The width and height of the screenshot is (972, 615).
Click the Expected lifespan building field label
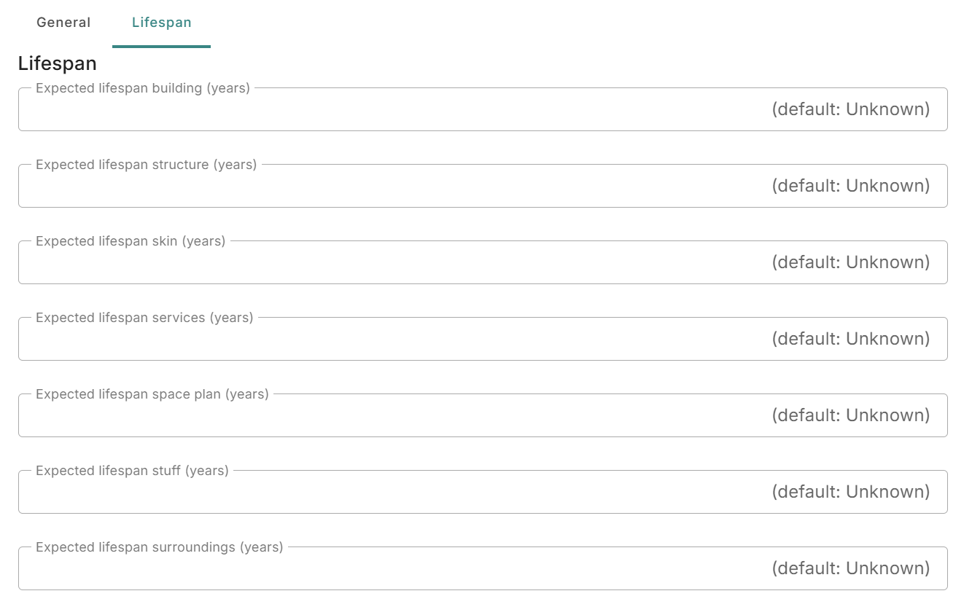(142, 88)
